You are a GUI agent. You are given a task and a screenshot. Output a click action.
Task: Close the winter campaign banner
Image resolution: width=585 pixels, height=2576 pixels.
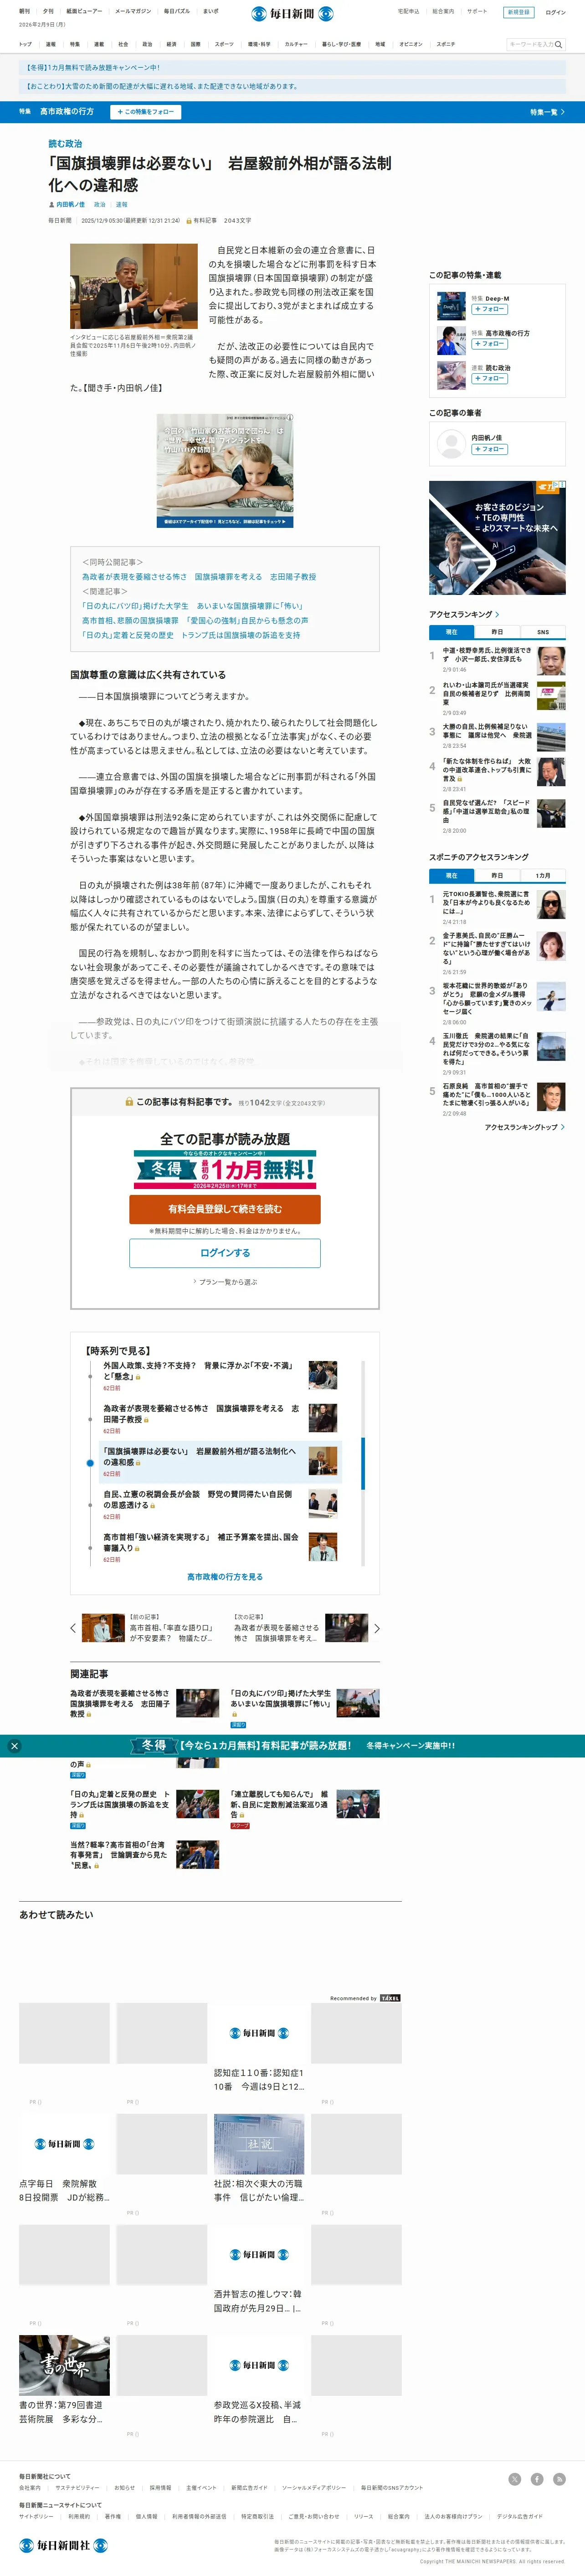[x=14, y=1745]
